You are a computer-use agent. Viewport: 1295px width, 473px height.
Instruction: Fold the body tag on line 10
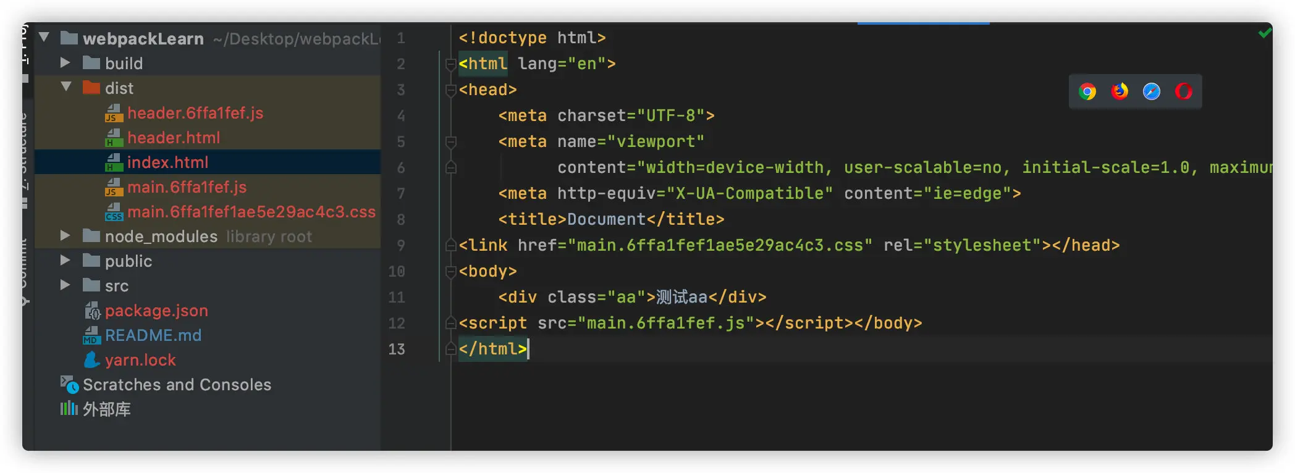[x=450, y=271]
